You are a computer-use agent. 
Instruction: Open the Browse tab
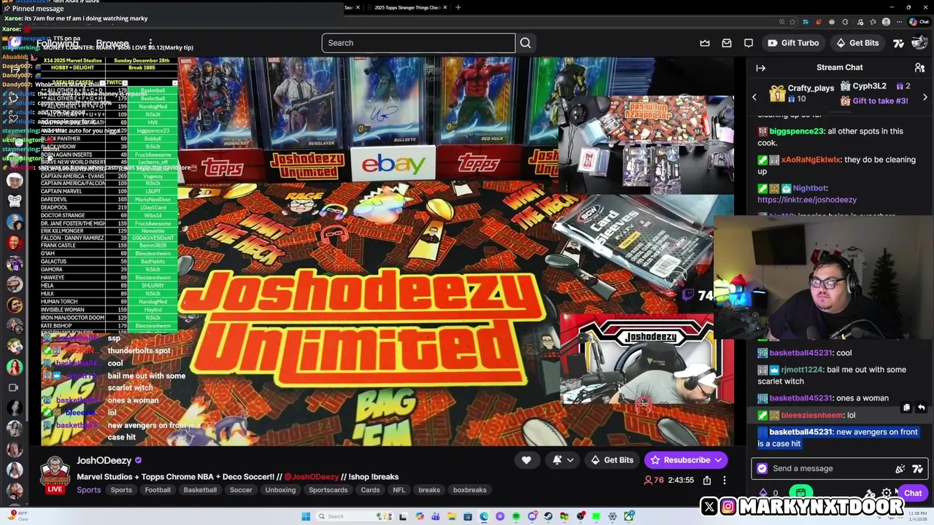pyautogui.click(x=112, y=44)
